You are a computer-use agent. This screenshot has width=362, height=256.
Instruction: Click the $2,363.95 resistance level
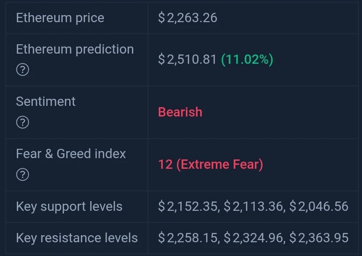coord(319,238)
